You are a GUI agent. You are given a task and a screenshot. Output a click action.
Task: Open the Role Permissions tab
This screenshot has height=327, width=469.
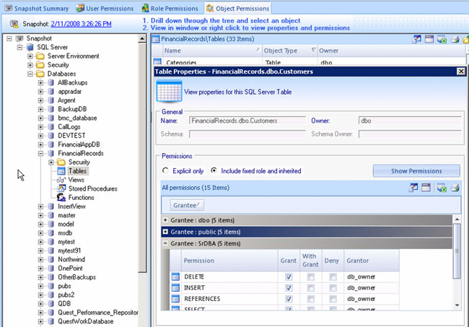pyautogui.click(x=170, y=9)
